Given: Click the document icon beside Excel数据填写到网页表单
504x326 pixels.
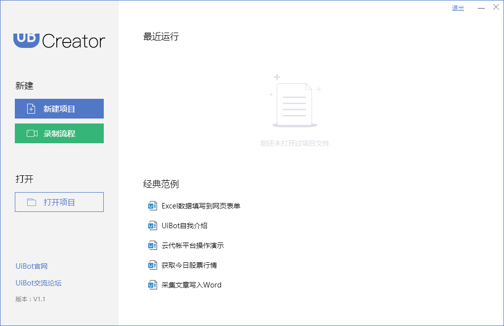Looking at the screenshot, I should click(153, 205).
